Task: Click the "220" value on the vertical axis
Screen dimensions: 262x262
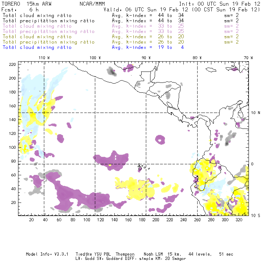Action: pos(12,64)
